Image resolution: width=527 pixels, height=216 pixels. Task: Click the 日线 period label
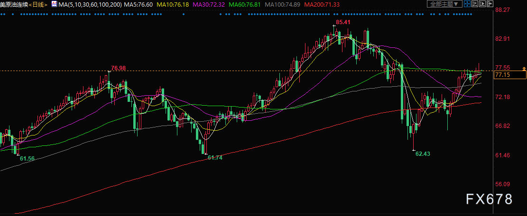[x=38, y=4]
